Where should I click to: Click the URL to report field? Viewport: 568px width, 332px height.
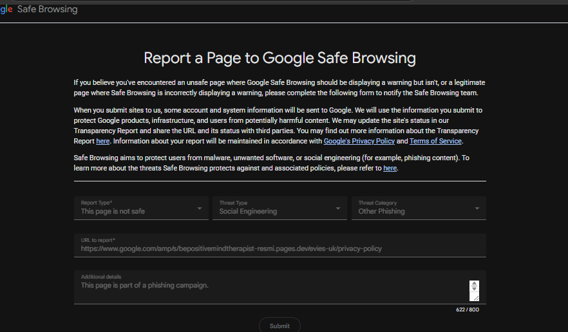pyautogui.click(x=279, y=246)
